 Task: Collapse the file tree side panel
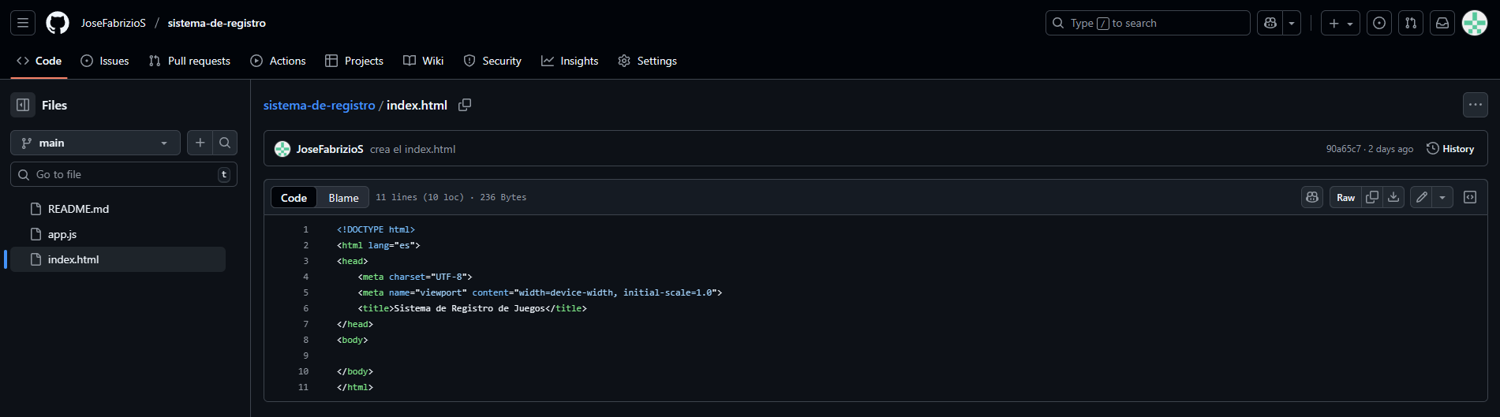[23, 105]
